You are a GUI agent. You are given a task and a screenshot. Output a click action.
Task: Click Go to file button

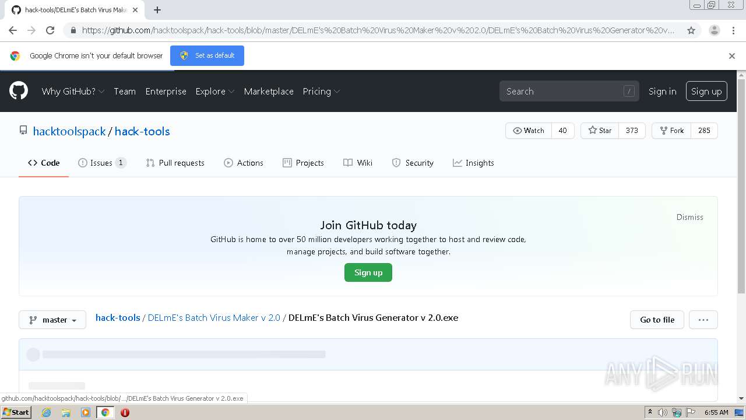[657, 320]
